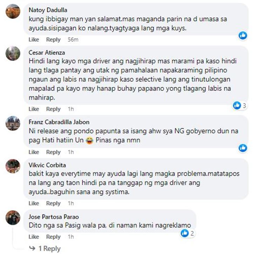Open Vikvic Corbita's profile avatar
This screenshot has height=254, width=263.
13,166
